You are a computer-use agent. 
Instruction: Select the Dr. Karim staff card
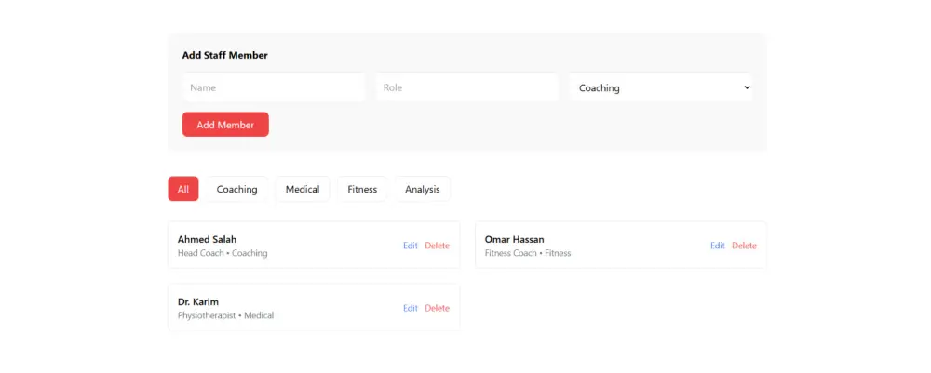pos(314,307)
